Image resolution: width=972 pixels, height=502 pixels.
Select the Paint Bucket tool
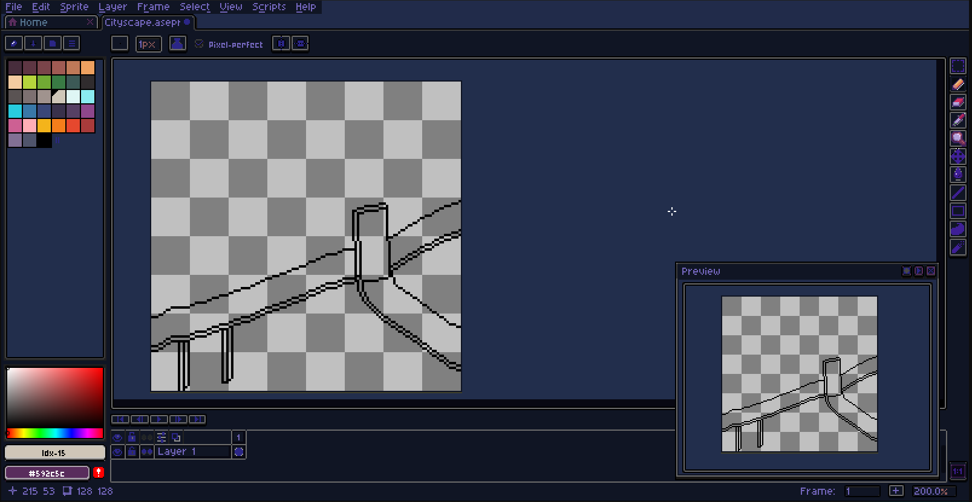(958, 175)
